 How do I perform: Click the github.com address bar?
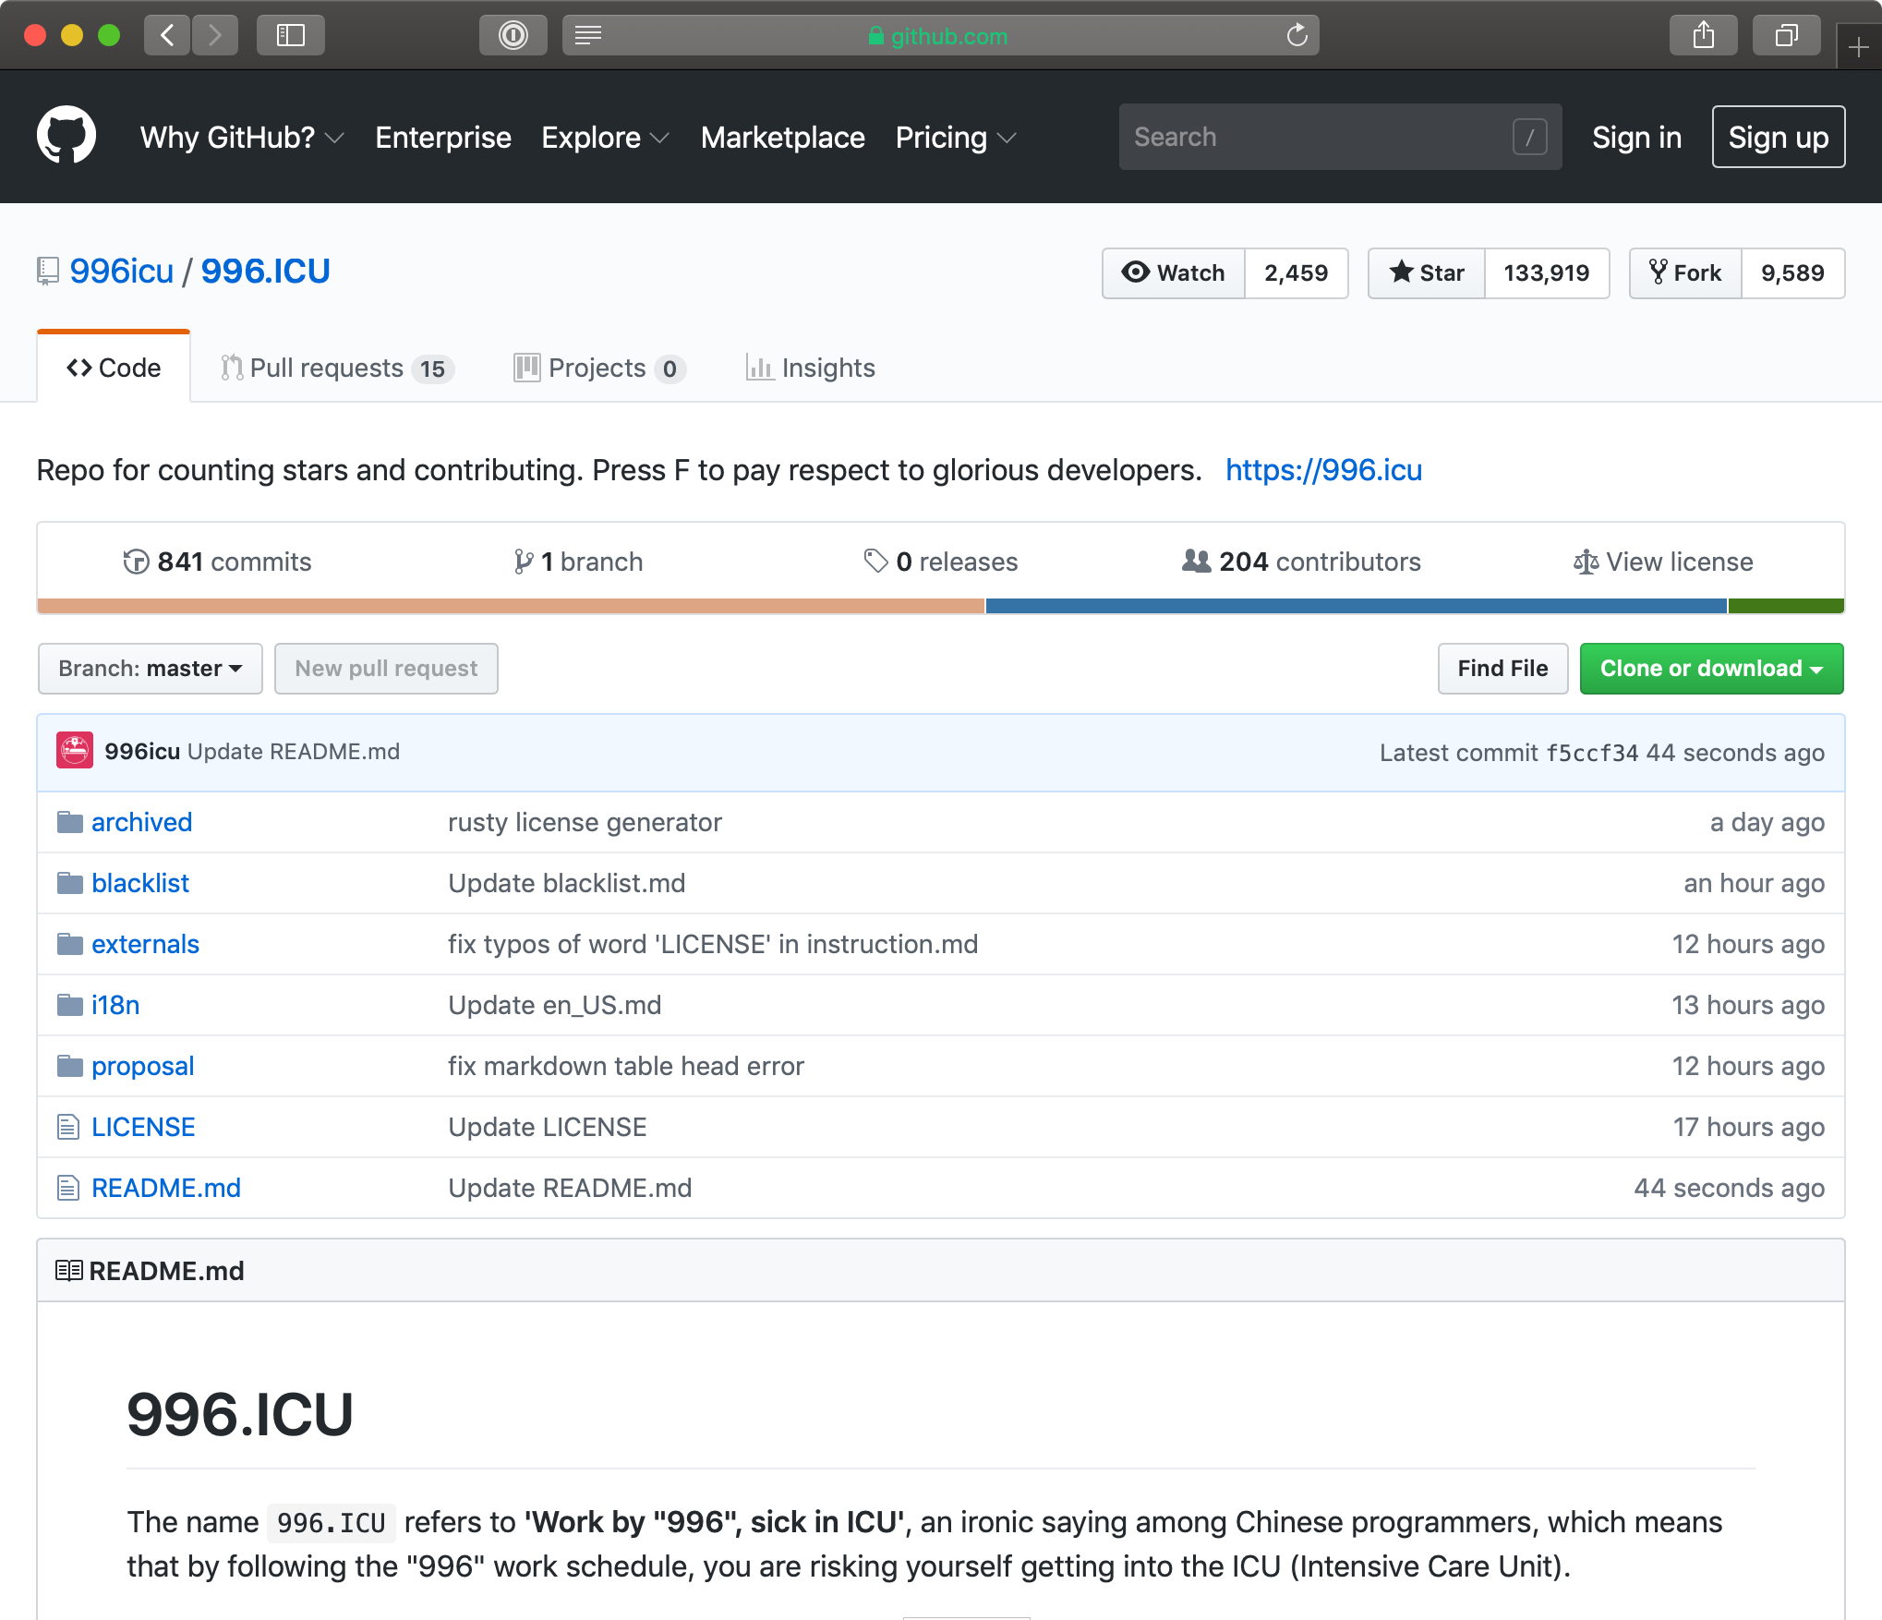[940, 35]
